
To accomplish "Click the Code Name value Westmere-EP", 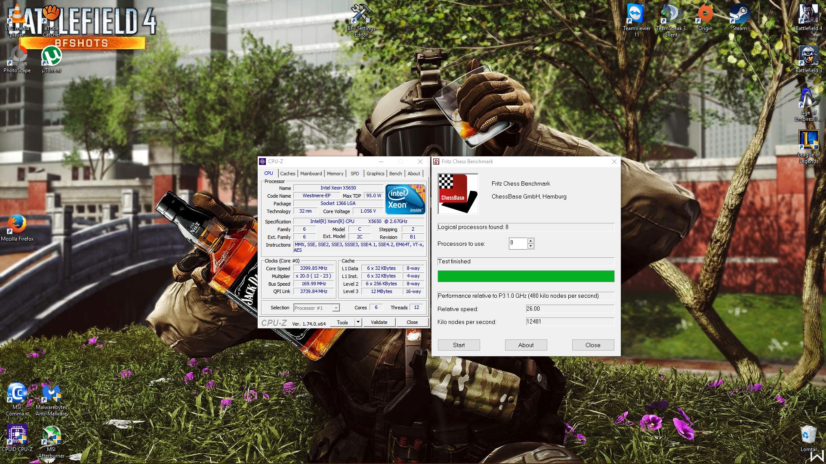I will [x=317, y=195].
